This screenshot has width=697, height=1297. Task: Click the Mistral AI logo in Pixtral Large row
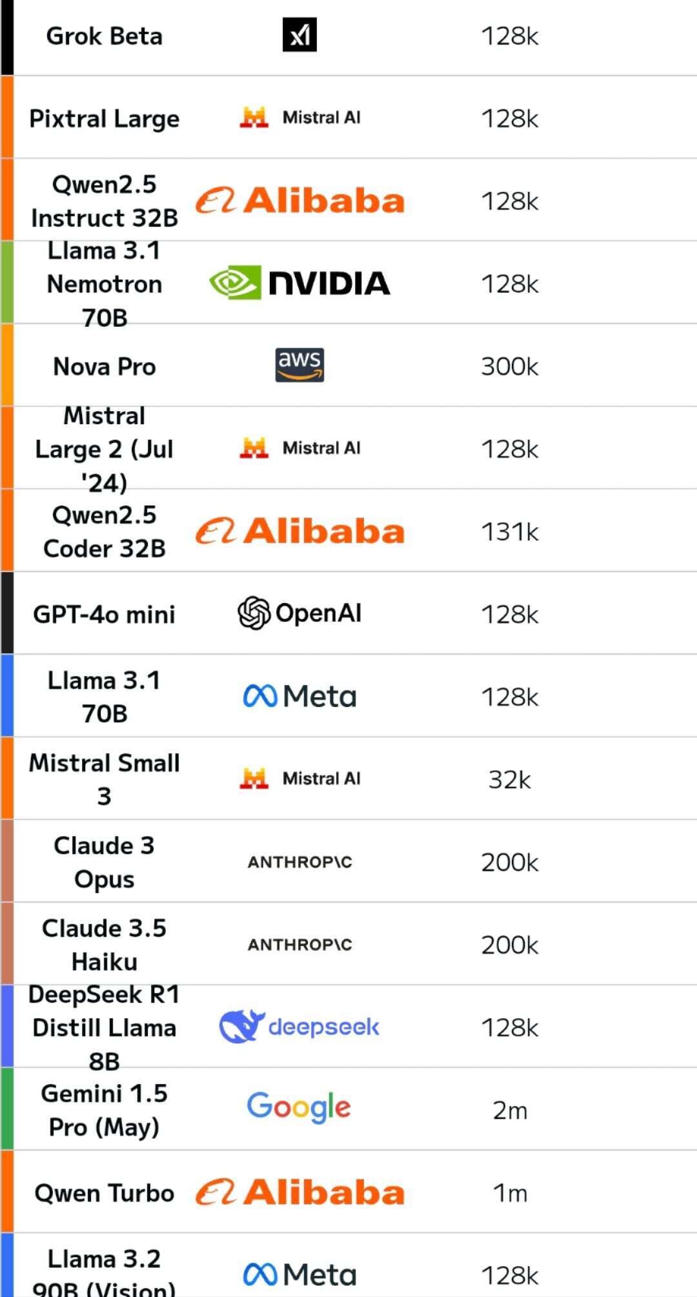pos(300,117)
